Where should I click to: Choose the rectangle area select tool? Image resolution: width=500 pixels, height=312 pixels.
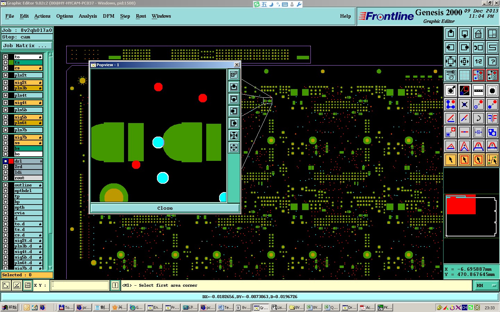(x=465, y=160)
